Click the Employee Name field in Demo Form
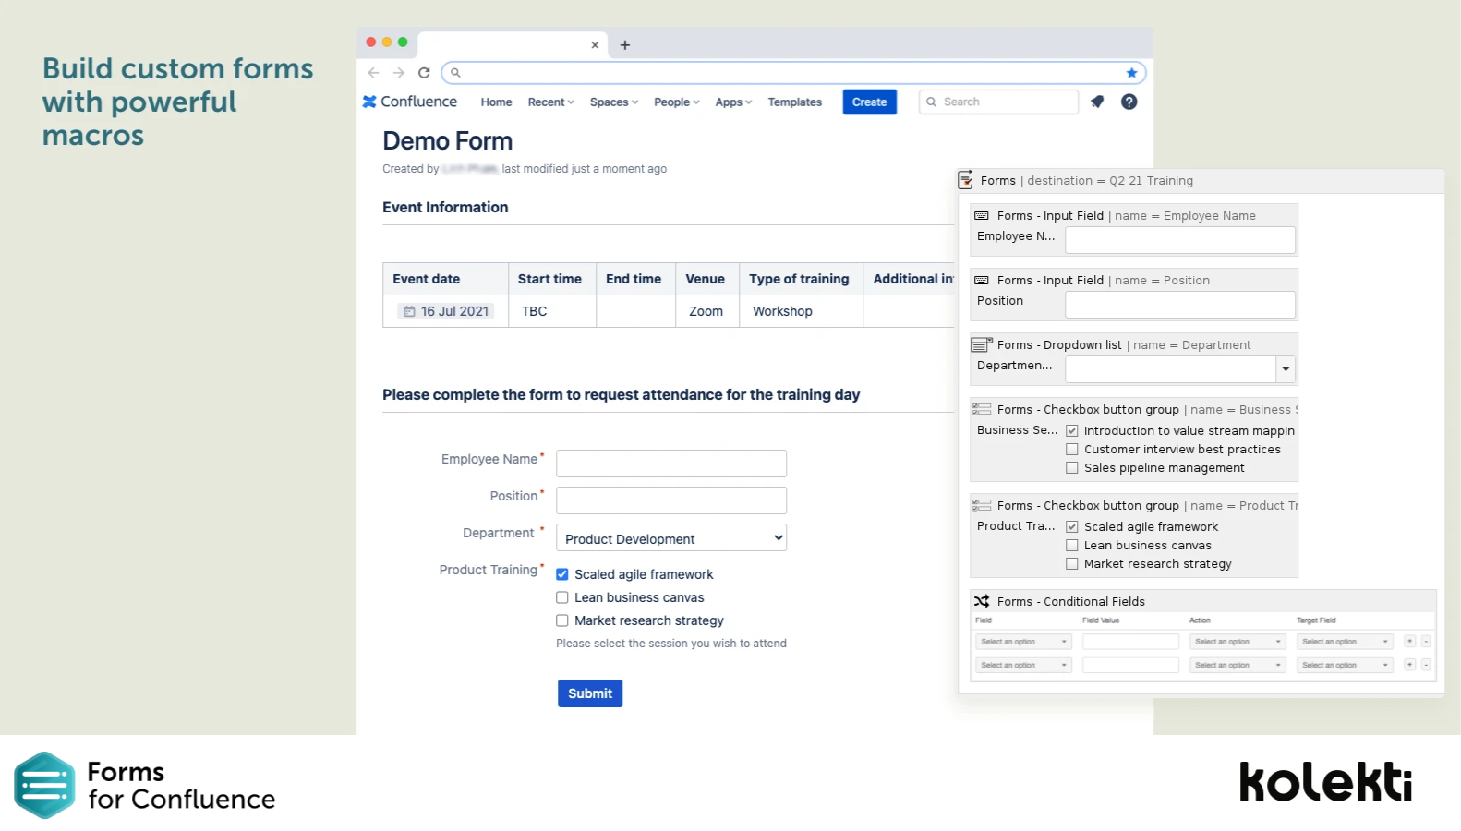This screenshot has width=1461, height=831. 671,464
